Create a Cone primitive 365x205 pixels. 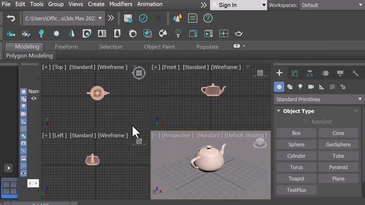click(338, 133)
